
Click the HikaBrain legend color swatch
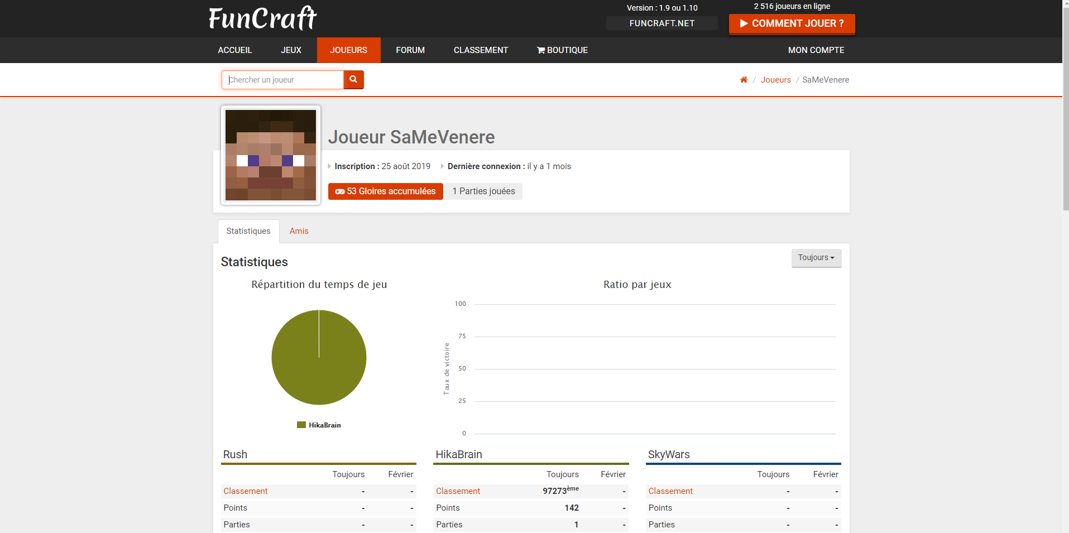coord(301,425)
